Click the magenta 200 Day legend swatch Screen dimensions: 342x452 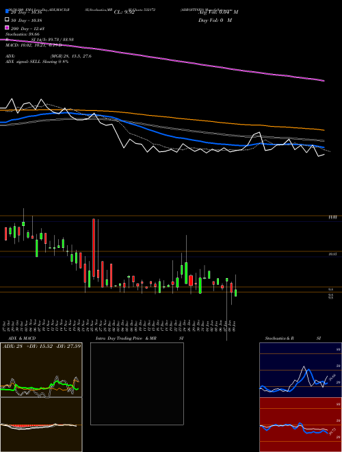pyautogui.click(x=7, y=28)
